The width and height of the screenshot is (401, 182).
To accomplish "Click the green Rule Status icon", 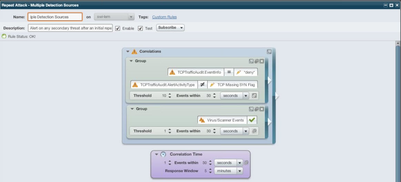I will [4, 36].
